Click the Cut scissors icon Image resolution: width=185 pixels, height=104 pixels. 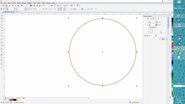(x=13, y=5)
